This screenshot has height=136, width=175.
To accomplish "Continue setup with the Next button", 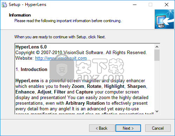I will point(128,128).
